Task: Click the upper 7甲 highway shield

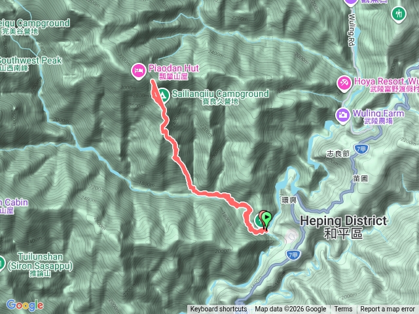Action: (361, 149)
